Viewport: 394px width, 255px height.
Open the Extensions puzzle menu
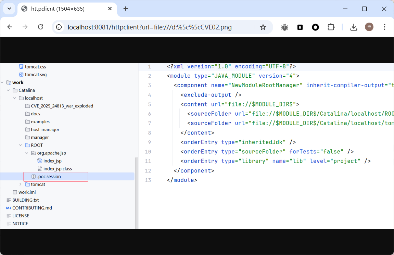click(331, 27)
